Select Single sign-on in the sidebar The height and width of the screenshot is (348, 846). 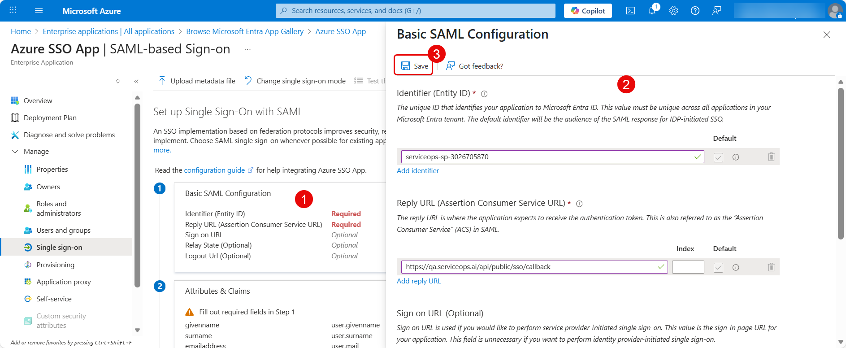tap(66, 247)
